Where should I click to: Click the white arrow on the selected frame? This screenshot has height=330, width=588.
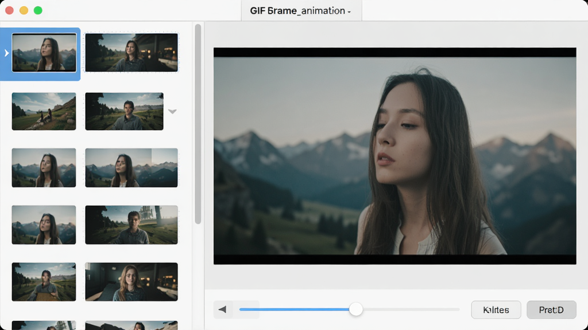(x=6, y=53)
